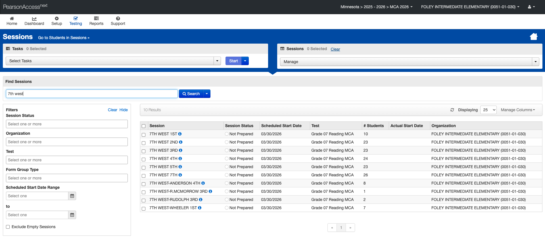Select checkbox for 7TH WEST 4TH session
This screenshot has height=242, width=545.
coord(144,159)
